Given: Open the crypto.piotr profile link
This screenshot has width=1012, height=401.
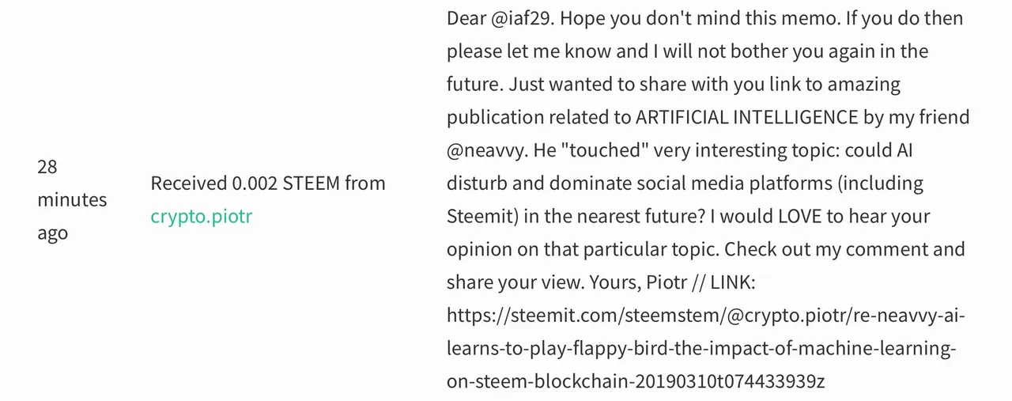Looking at the screenshot, I should pos(201,216).
